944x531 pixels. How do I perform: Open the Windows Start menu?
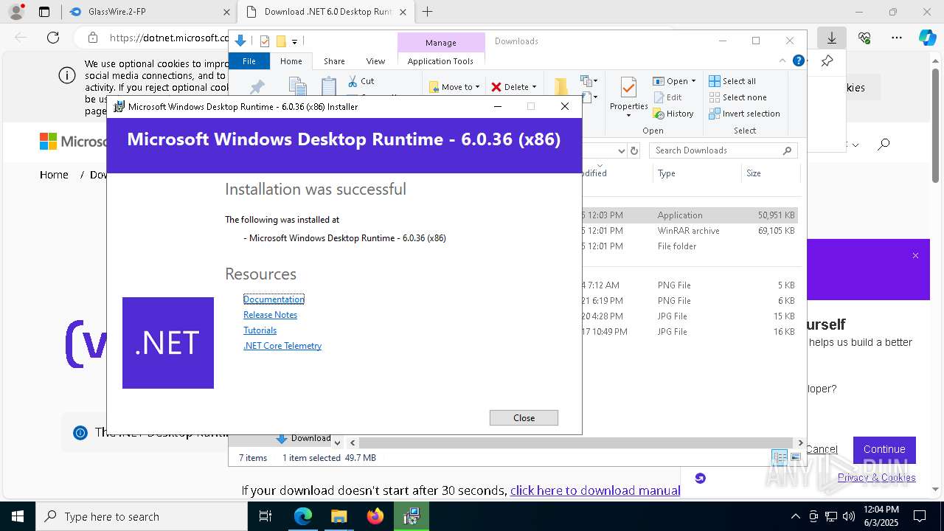17,516
